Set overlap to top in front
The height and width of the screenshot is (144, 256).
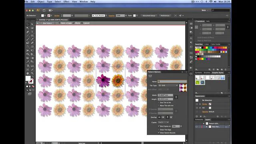point(167,117)
